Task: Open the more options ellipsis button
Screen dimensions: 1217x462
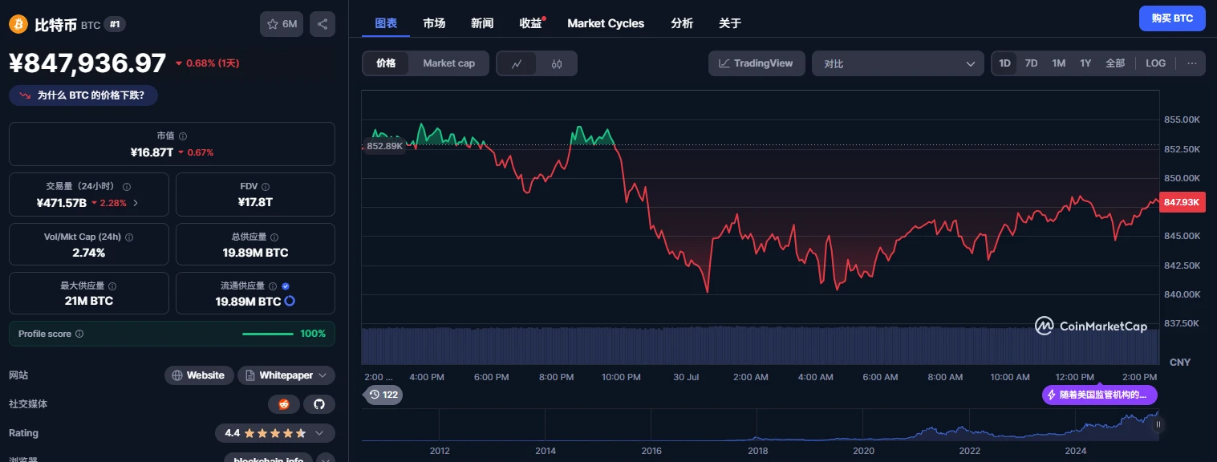Action: coord(1192,63)
